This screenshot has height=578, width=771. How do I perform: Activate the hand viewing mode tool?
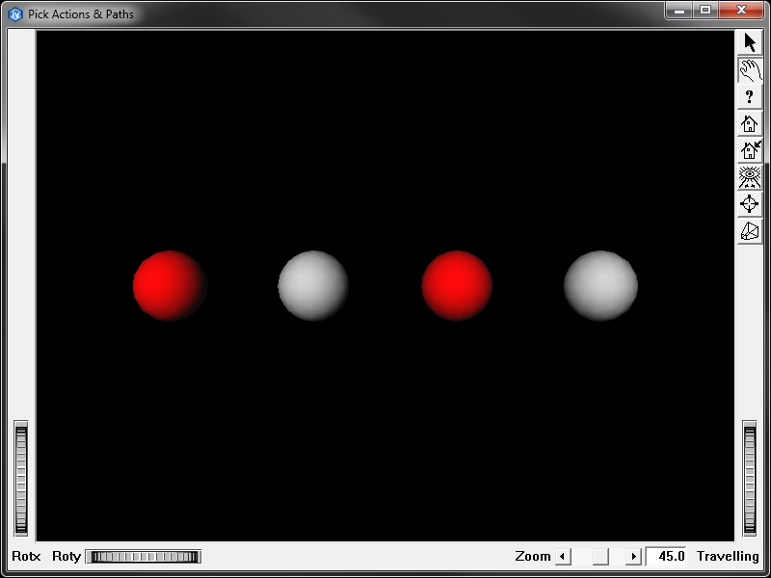tap(750, 69)
